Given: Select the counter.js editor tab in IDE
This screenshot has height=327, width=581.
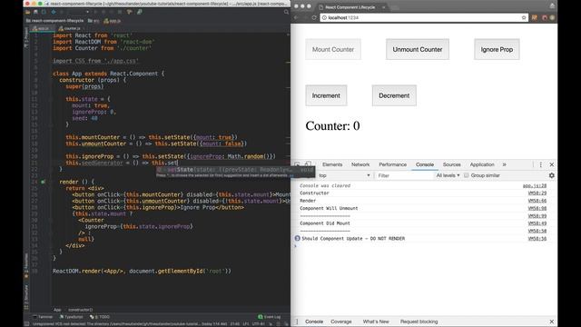Looking at the screenshot, I should tap(70, 28).
